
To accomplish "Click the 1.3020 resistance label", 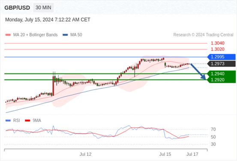I will 218,49.
